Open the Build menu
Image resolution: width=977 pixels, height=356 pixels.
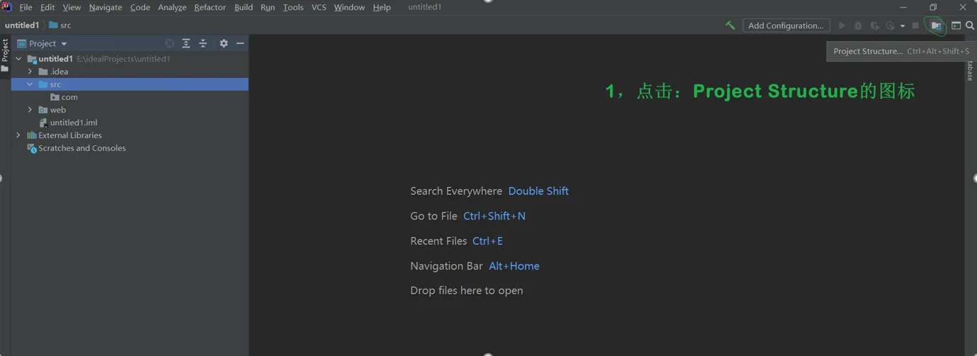click(244, 7)
